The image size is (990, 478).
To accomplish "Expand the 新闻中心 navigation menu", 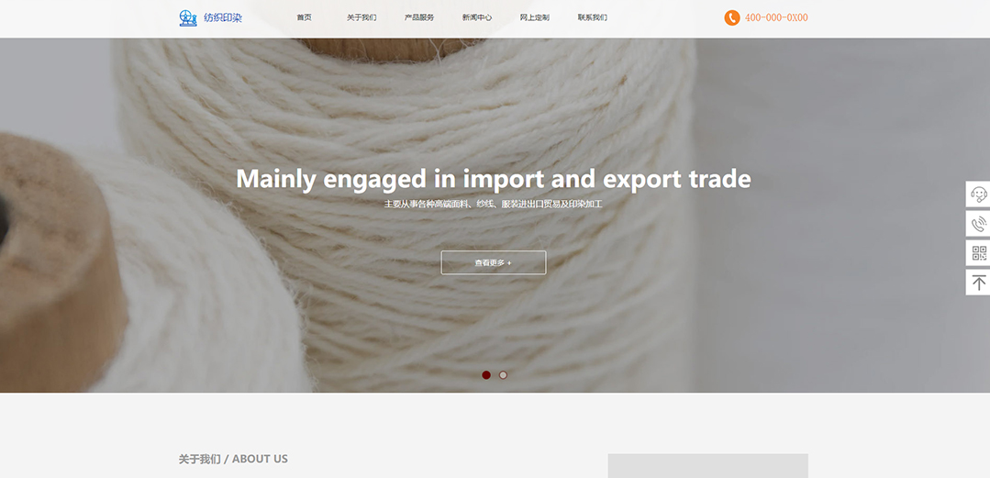I will 477,17.
